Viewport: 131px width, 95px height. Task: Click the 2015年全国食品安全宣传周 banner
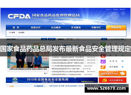pyautogui.click(x=52, y=80)
